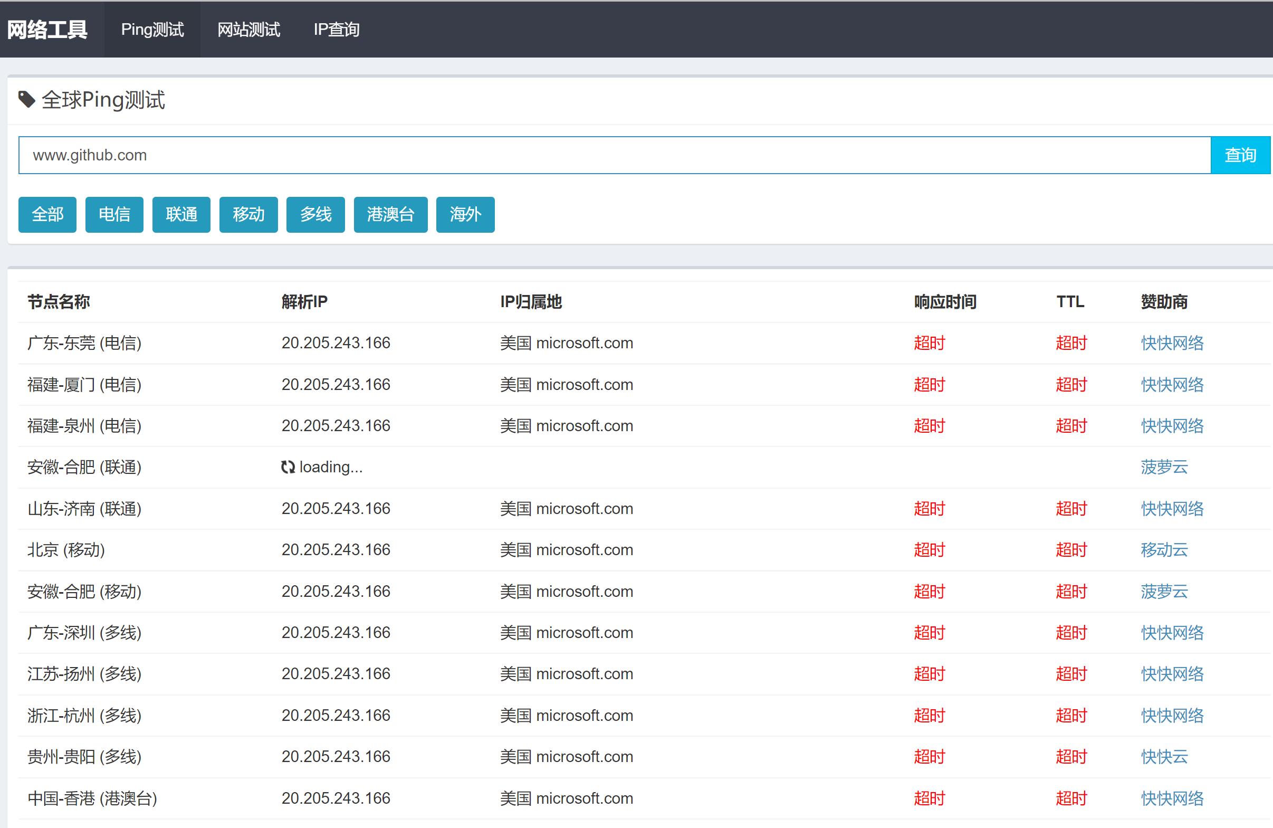1273x828 pixels.
Task: Click TTL 超时 in 浙江-杭州 row
Action: (1071, 716)
